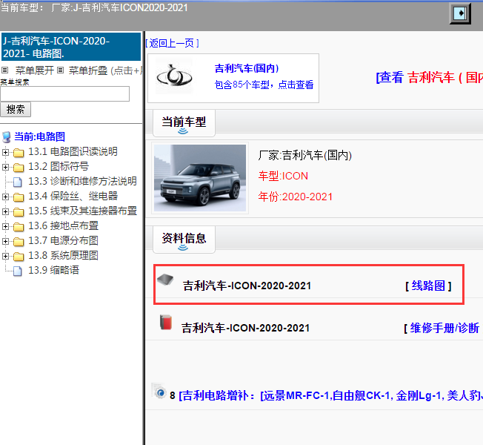Viewport: 483px width, 445px height.
Task: Click the 菜单展开 text
Action: pyautogui.click(x=35, y=70)
